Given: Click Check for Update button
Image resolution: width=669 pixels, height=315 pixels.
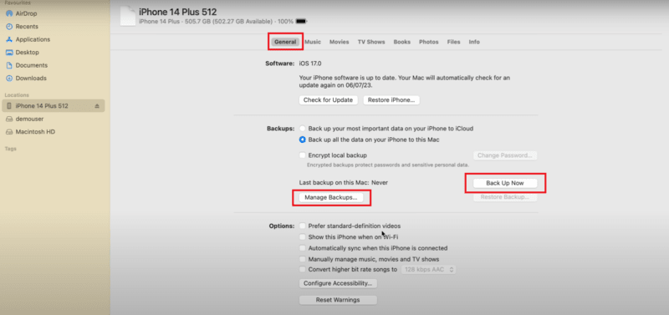Looking at the screenshot, I should point(328,100).
